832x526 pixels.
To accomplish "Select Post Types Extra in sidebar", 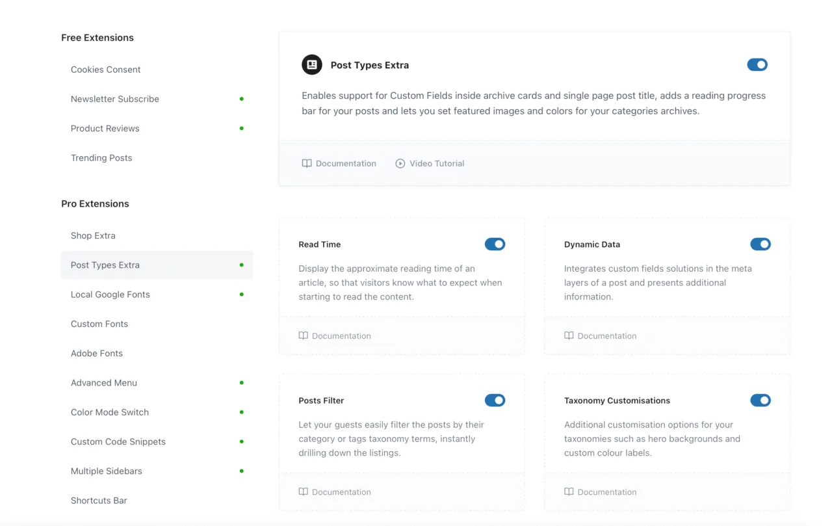I will 157,265.
